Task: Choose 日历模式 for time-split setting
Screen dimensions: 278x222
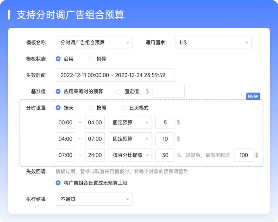Action: 124,108
